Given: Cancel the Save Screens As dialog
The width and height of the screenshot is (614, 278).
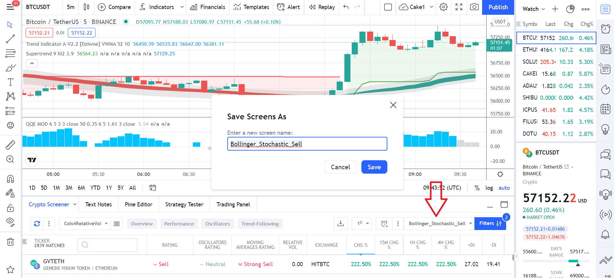Looking at the screenshot, I should 341,167.
